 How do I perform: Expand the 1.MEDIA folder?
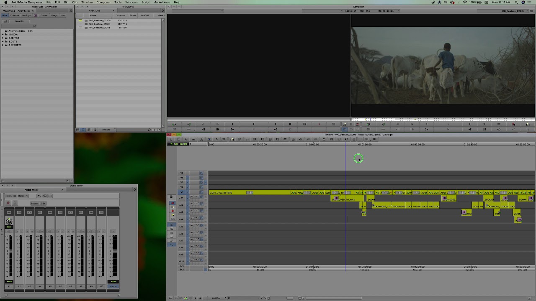click(x=3, y=34)
